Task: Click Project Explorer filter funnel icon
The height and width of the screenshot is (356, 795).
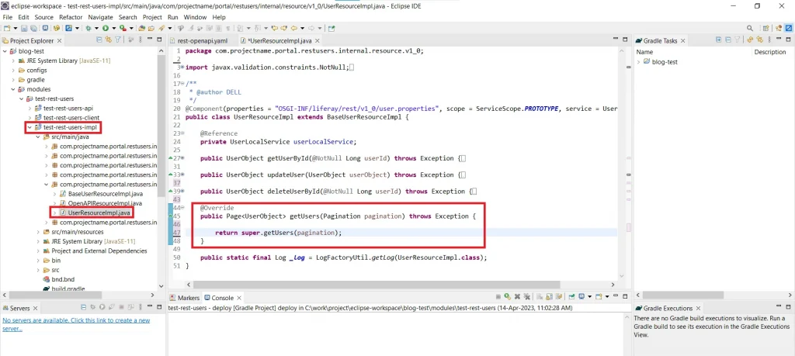Action: [118, 40]
